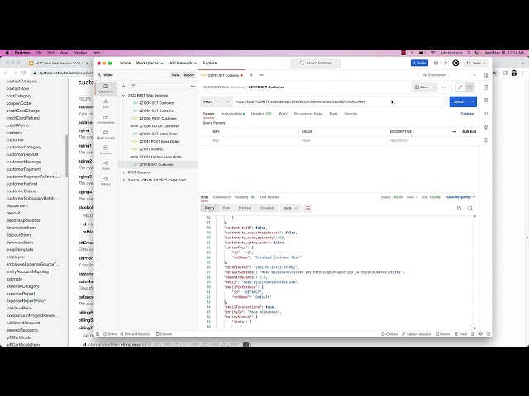Image resolution: width=529 pixels, height=396 pixels.
Task: Click the request URL input field
Action: (340, 101)
